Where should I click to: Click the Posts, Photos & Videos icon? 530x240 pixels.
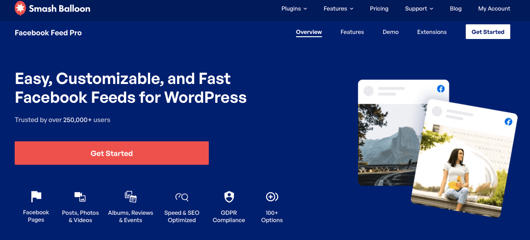point(80,197)
